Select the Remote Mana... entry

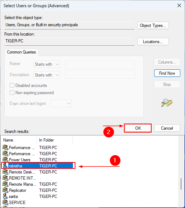coord(23,184)
